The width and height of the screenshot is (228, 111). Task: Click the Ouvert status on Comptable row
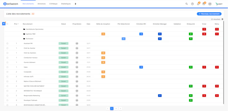64,72
